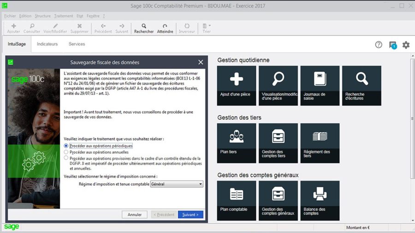Open the Ajout d'une pièce tile
This screenshot has height=233, width=415.
pyautogui.click(x=237, y=86)
